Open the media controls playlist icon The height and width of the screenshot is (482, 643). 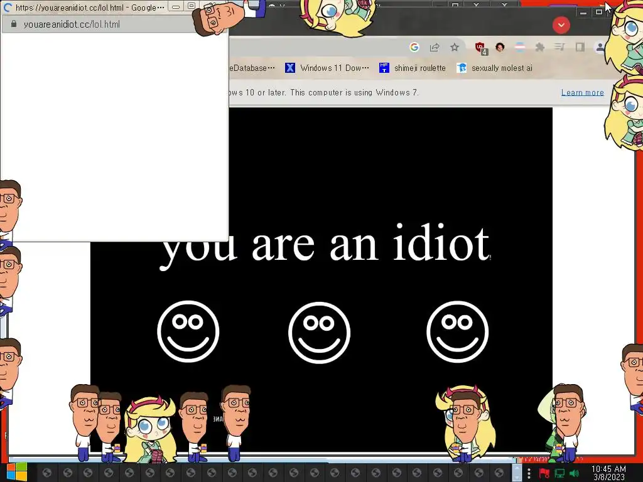[x=559, y=47]
